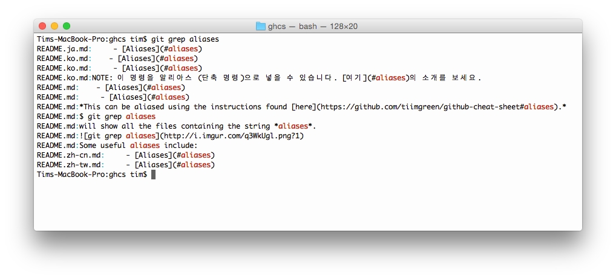Click the '[여기]' link text in the Korean line
The height and width of the screenshot is (279, 616).
(x=354, y=78)
